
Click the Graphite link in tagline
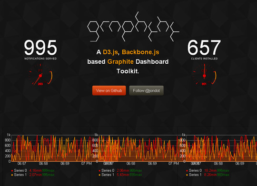click(x=120, y=62)
